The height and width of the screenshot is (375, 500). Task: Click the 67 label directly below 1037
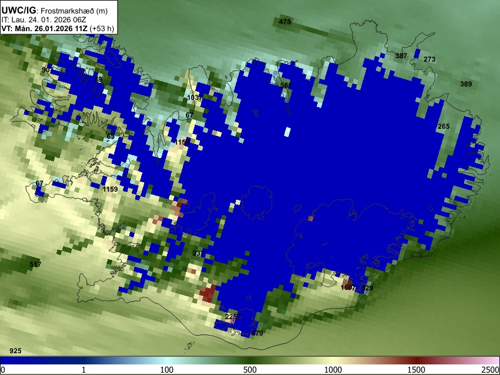189,115
